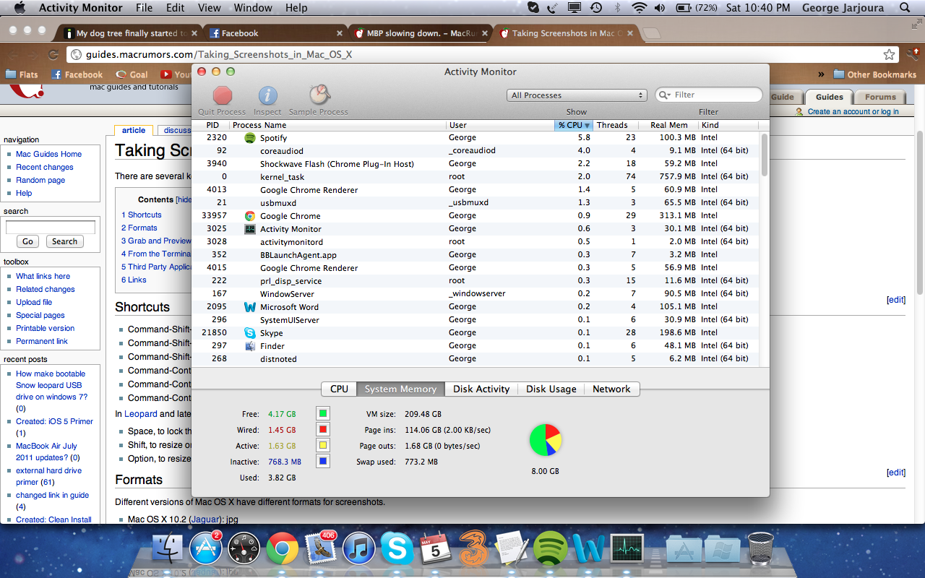Click the Go button in wiki search
The width and height of the screenshot is (925, 578).
pos(27,241)
